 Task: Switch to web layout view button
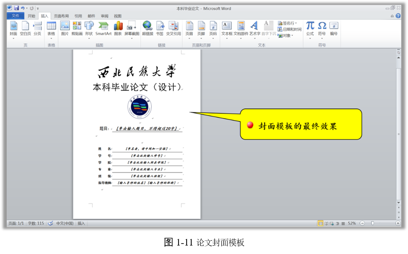[332, 223]
